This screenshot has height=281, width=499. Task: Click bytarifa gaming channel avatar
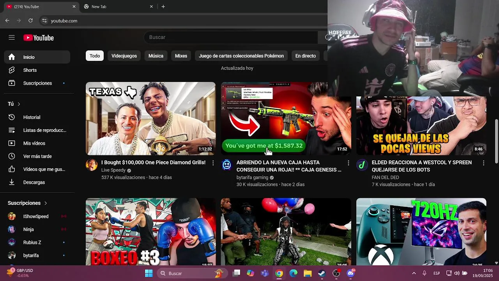pyautogui.click(x=226, y=165)
